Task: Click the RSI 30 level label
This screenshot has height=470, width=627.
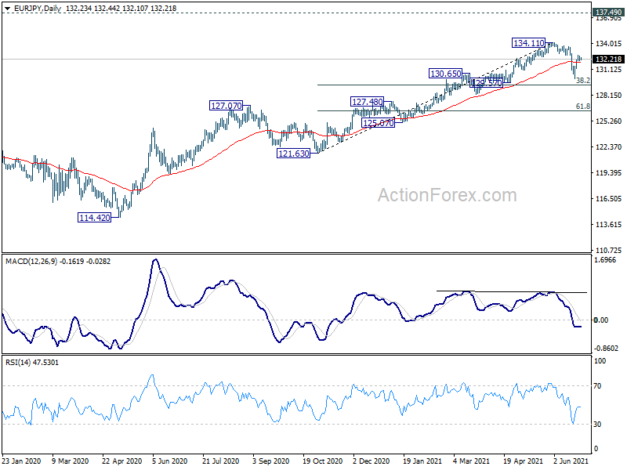Action: [597, 424]
